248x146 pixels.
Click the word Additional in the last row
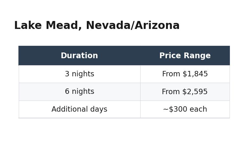click(66, 109)
